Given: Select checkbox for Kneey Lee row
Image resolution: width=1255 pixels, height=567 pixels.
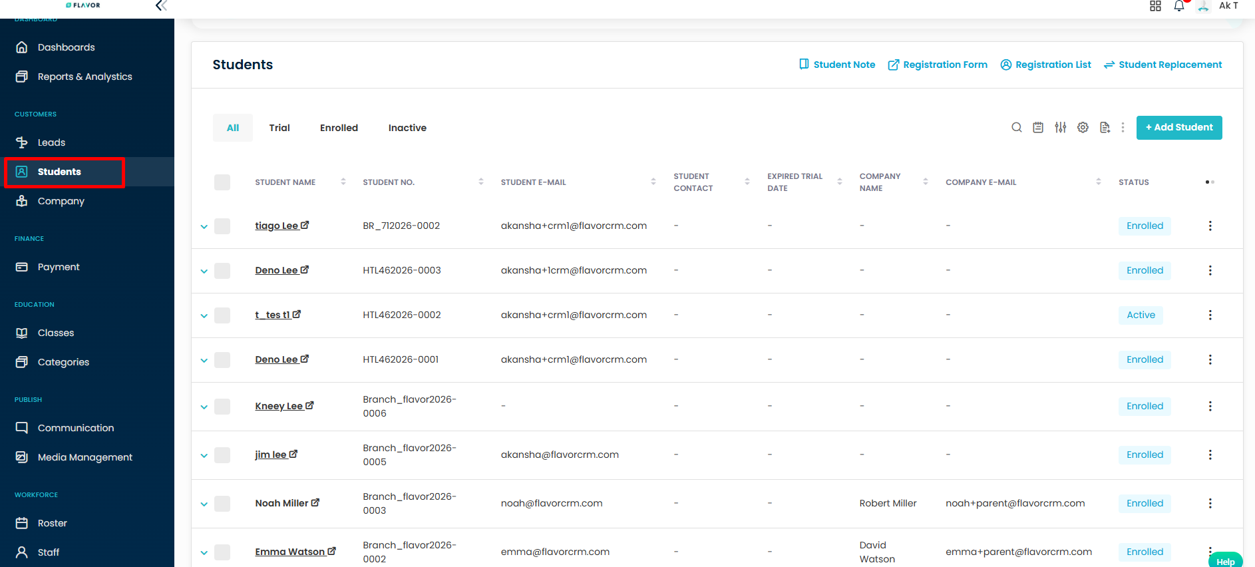Looking at the screenshot, I should pyautogui.click(x=222, y=407).
